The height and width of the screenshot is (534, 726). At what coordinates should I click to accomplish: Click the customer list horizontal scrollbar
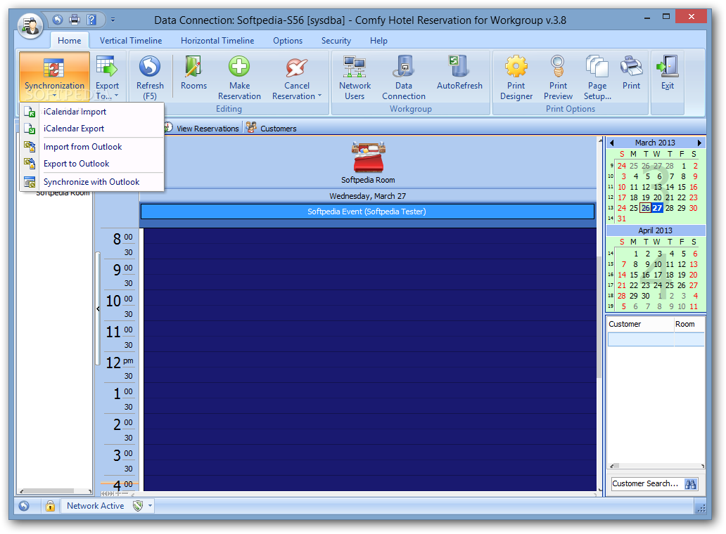[x=656, y=466]
